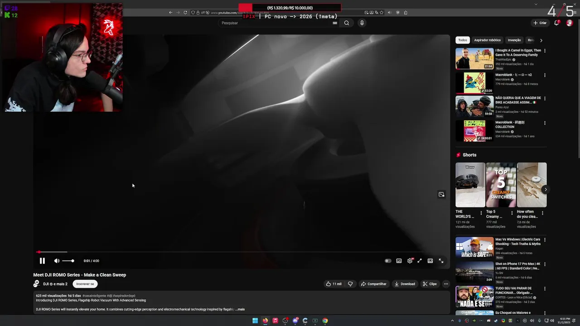Screen dimensions: 580x326
Task: Switch the player to theater mode
Action: point(430,261)
